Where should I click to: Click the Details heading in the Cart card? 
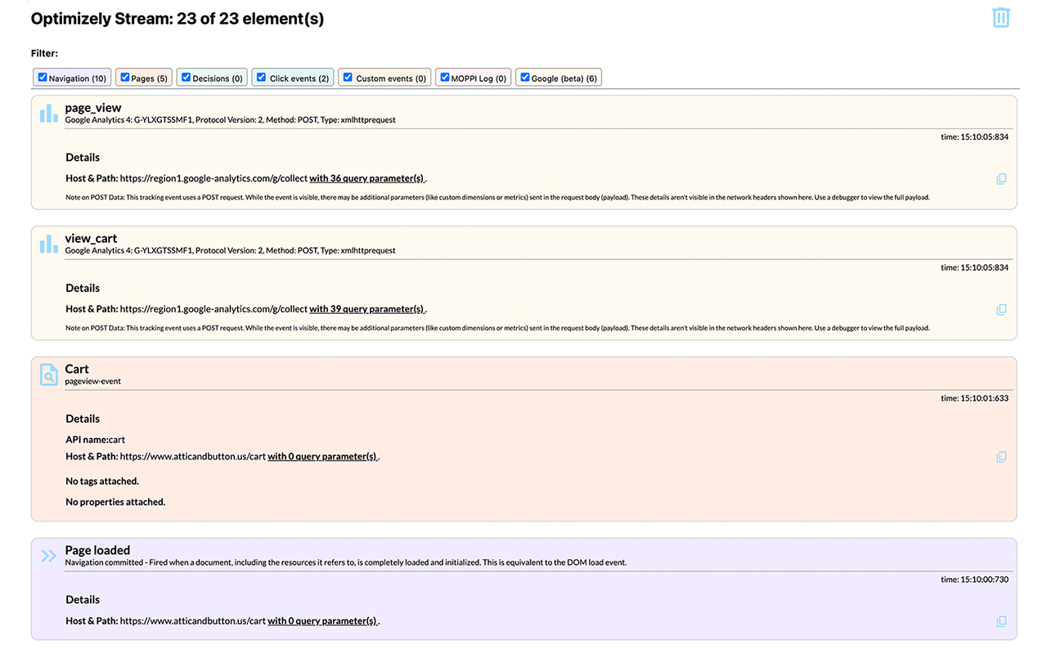83,419
